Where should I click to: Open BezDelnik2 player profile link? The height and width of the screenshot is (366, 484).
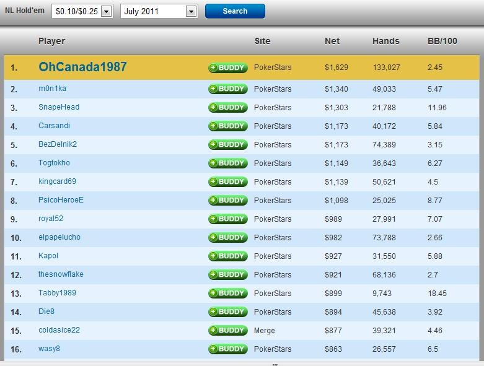point(58,144)
